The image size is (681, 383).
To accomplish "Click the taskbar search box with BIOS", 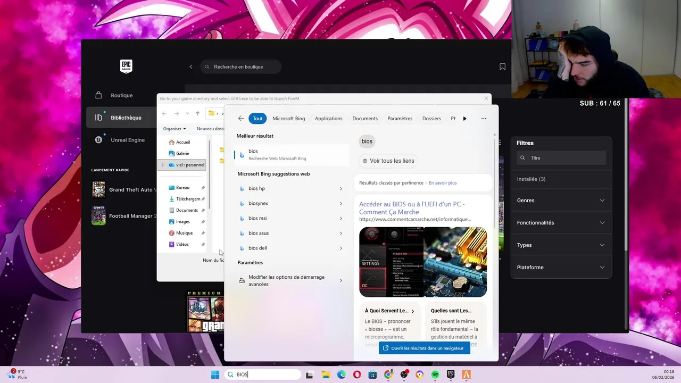I will click(262, 374).
